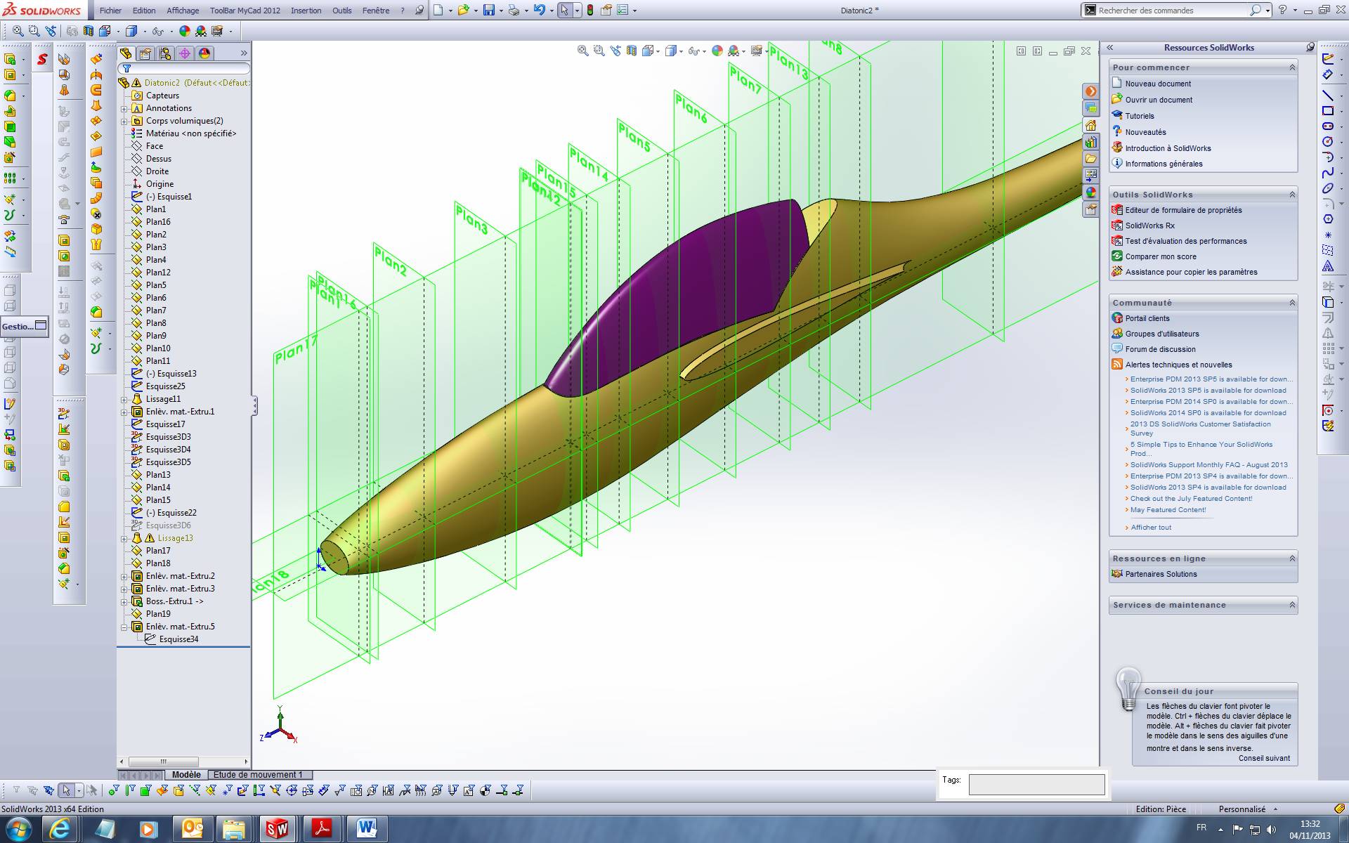
Task: Collapse the Pour commencer section
Action: click(x=1292, y=67)
